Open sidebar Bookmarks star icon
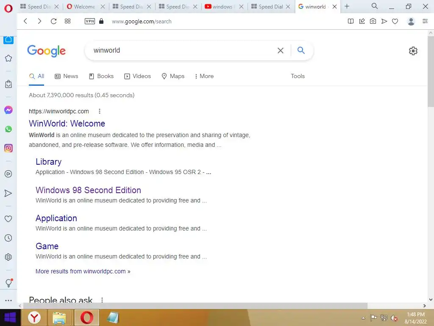 pos(8,58)
